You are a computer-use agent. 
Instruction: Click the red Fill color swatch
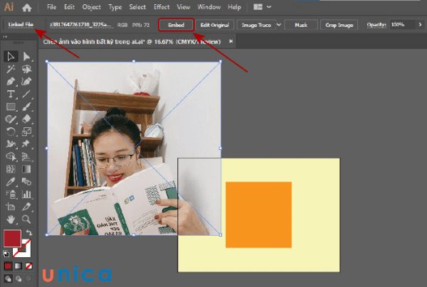[14, 238]
